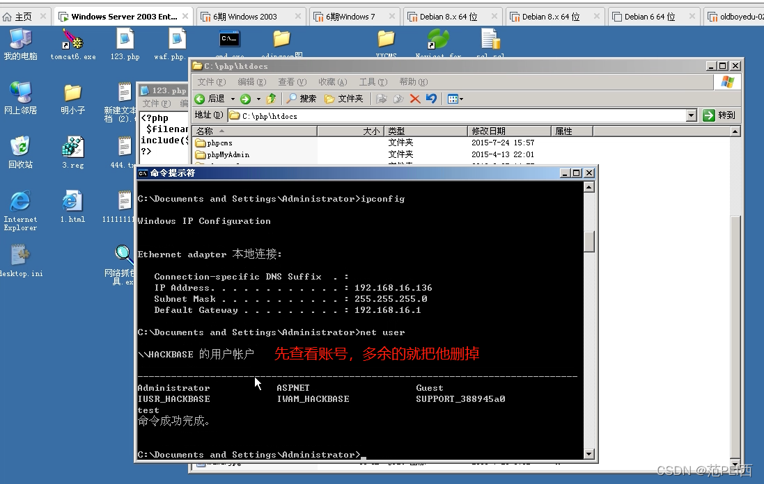
Task: Click the address field showing C:\php\htdocs
Action: pos(457,115)
